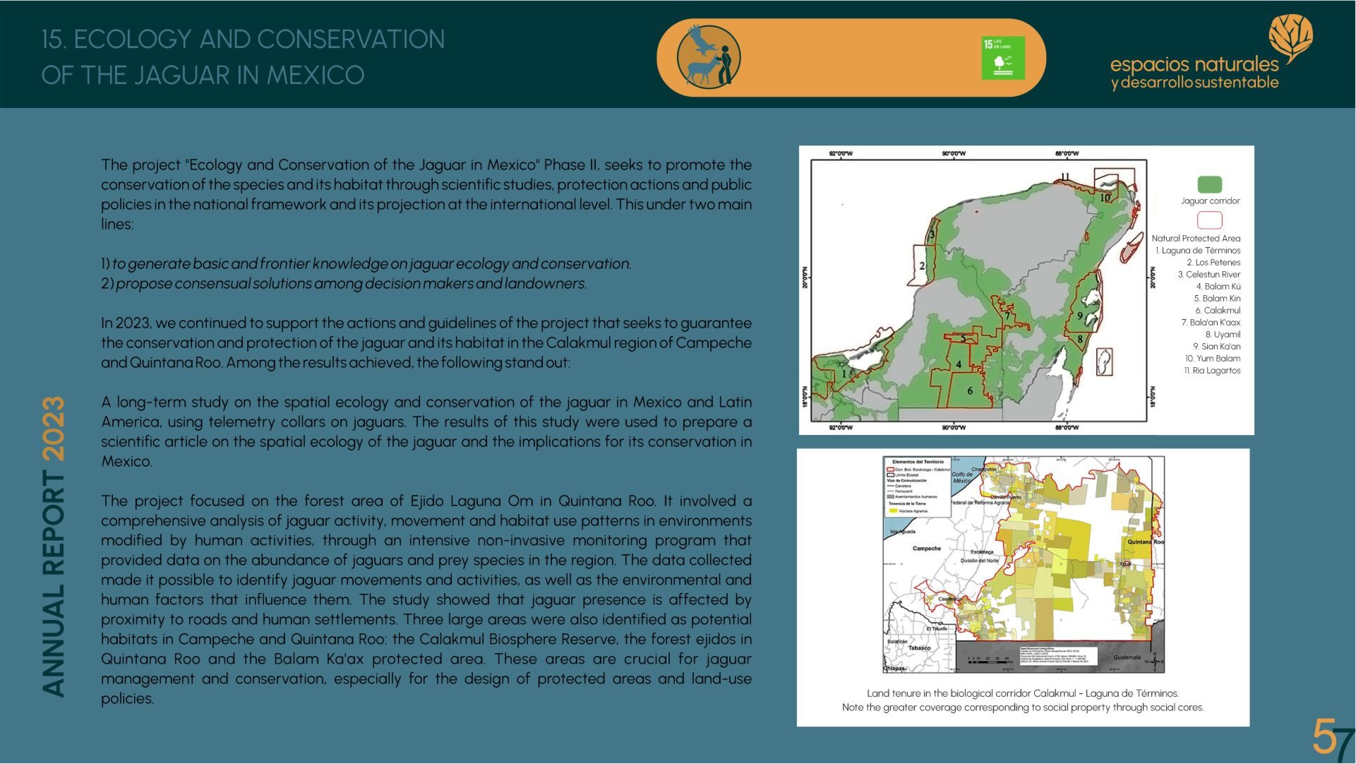Click paragraph starting 'The project focused on the forest'
Screen dimensions: 1356x764
pyautogui.click(x=426, y=599)
